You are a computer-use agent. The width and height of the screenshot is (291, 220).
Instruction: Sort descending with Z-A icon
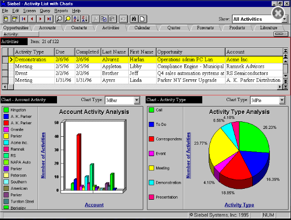pyautogui.click(x=85, y=19)
